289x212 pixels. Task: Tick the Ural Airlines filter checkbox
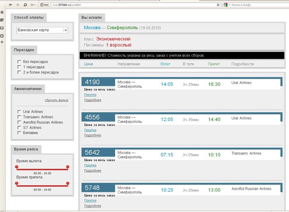click(x=19, y=112)
